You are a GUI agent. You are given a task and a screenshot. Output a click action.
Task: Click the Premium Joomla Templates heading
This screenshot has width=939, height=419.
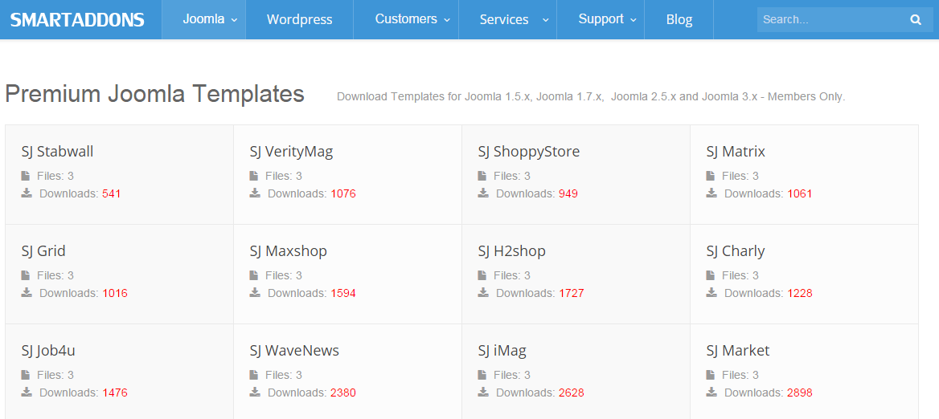tap(154, 95)
